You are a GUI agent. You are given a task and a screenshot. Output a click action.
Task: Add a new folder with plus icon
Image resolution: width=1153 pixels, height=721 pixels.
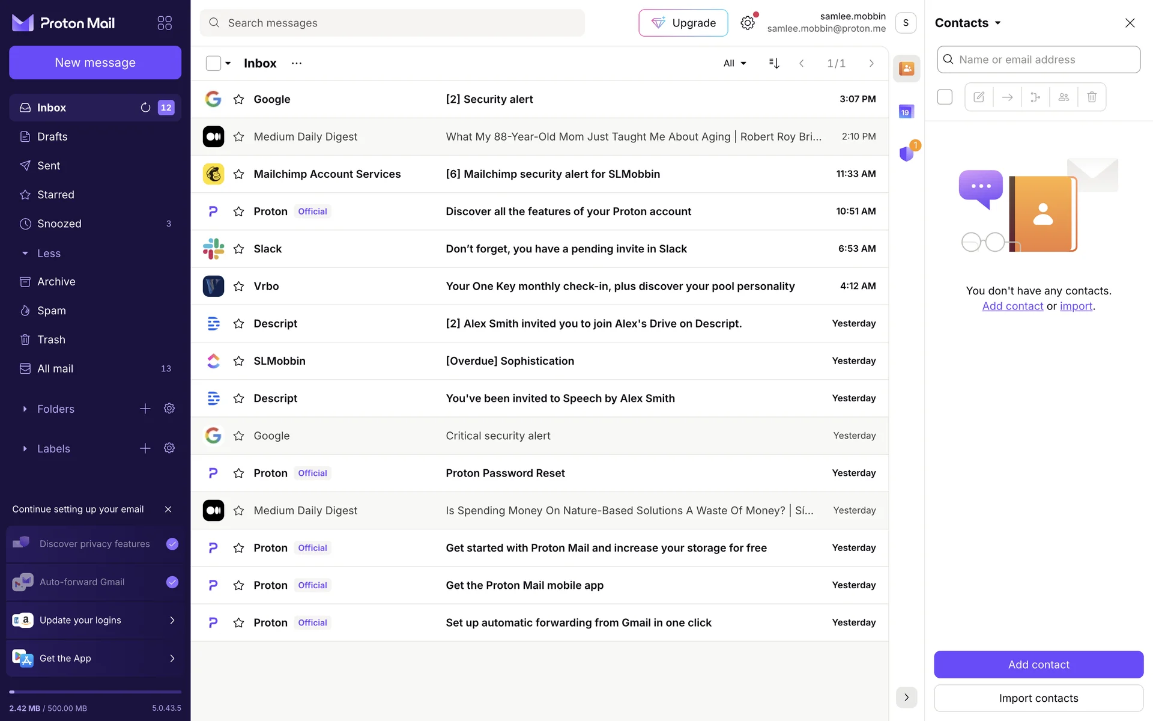(145, 409)
